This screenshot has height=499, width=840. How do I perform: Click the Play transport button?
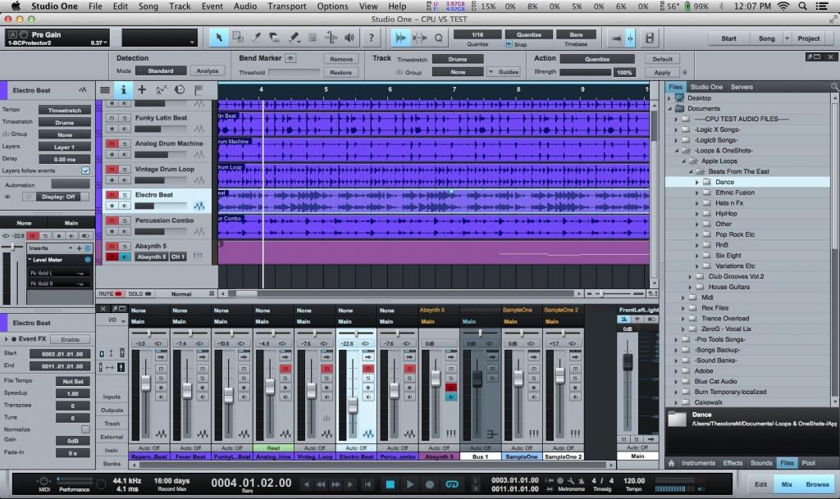410,484
